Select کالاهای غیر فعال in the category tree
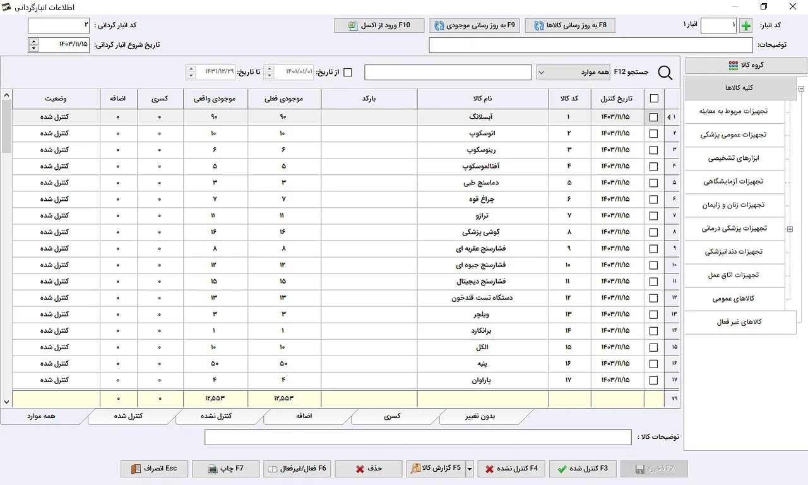Image resolution: width=808 pixels, height=485 pixels. [739, 322]
